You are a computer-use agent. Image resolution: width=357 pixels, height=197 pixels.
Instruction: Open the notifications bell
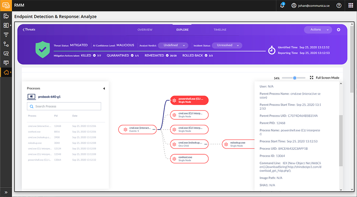coord(282,6)
